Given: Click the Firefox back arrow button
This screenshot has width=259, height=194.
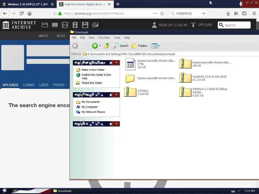Looking at the screenshot, I should point(5,13).
